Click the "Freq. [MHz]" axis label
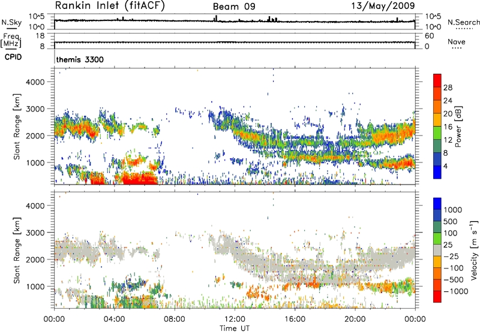Image resolution: width=480 pixels, height=332 pixels. pyautogui.click(x=11, y=40)
